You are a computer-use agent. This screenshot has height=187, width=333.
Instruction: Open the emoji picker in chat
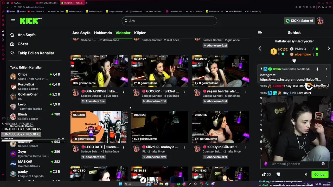tap(323, 164)
